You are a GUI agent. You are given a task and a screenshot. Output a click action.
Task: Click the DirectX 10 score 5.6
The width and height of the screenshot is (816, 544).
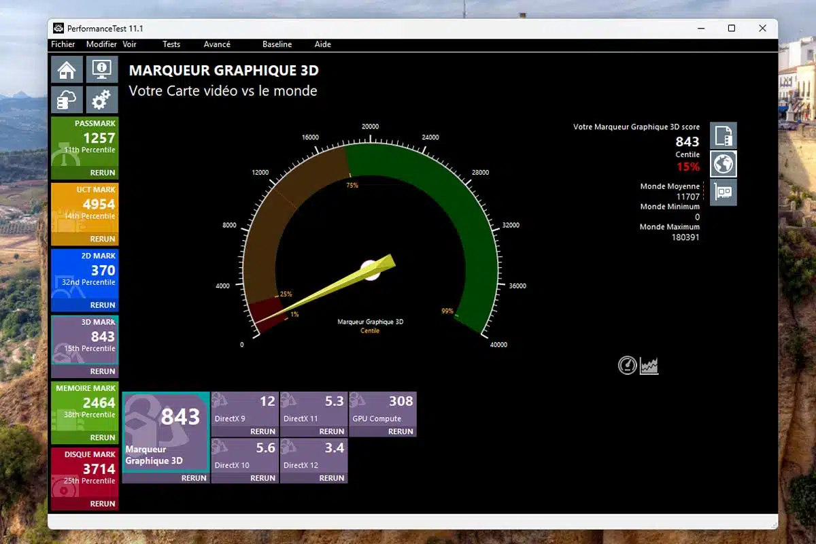(x=265, y=448)
